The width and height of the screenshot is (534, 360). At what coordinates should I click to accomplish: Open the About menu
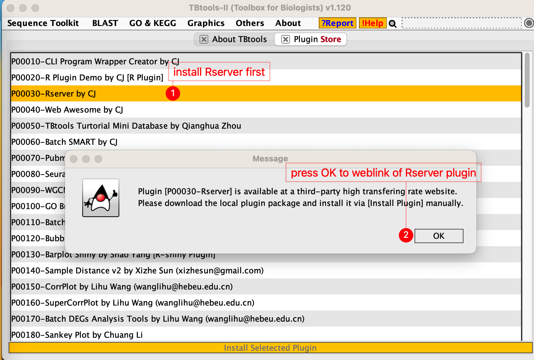click(x=288, y=23)
